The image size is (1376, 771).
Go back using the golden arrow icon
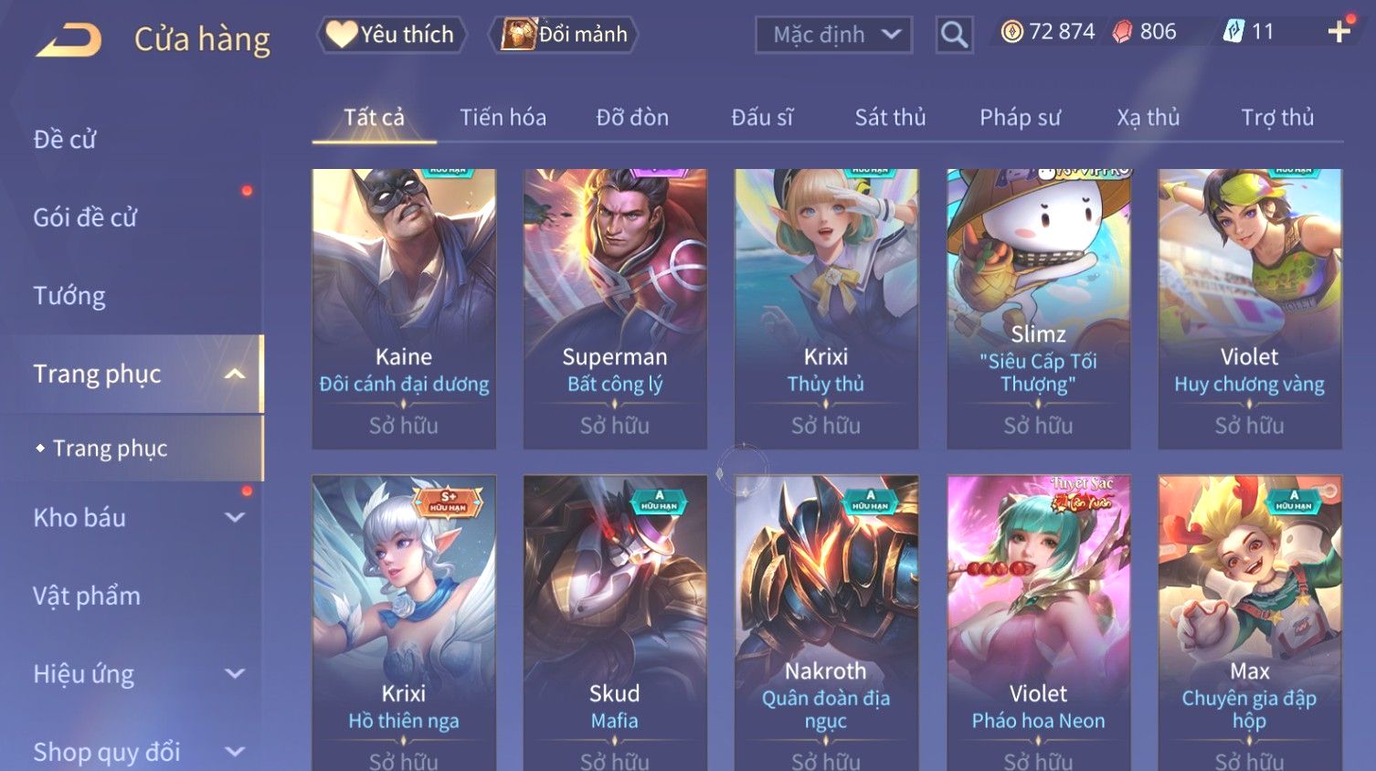(x=69, y=39)
